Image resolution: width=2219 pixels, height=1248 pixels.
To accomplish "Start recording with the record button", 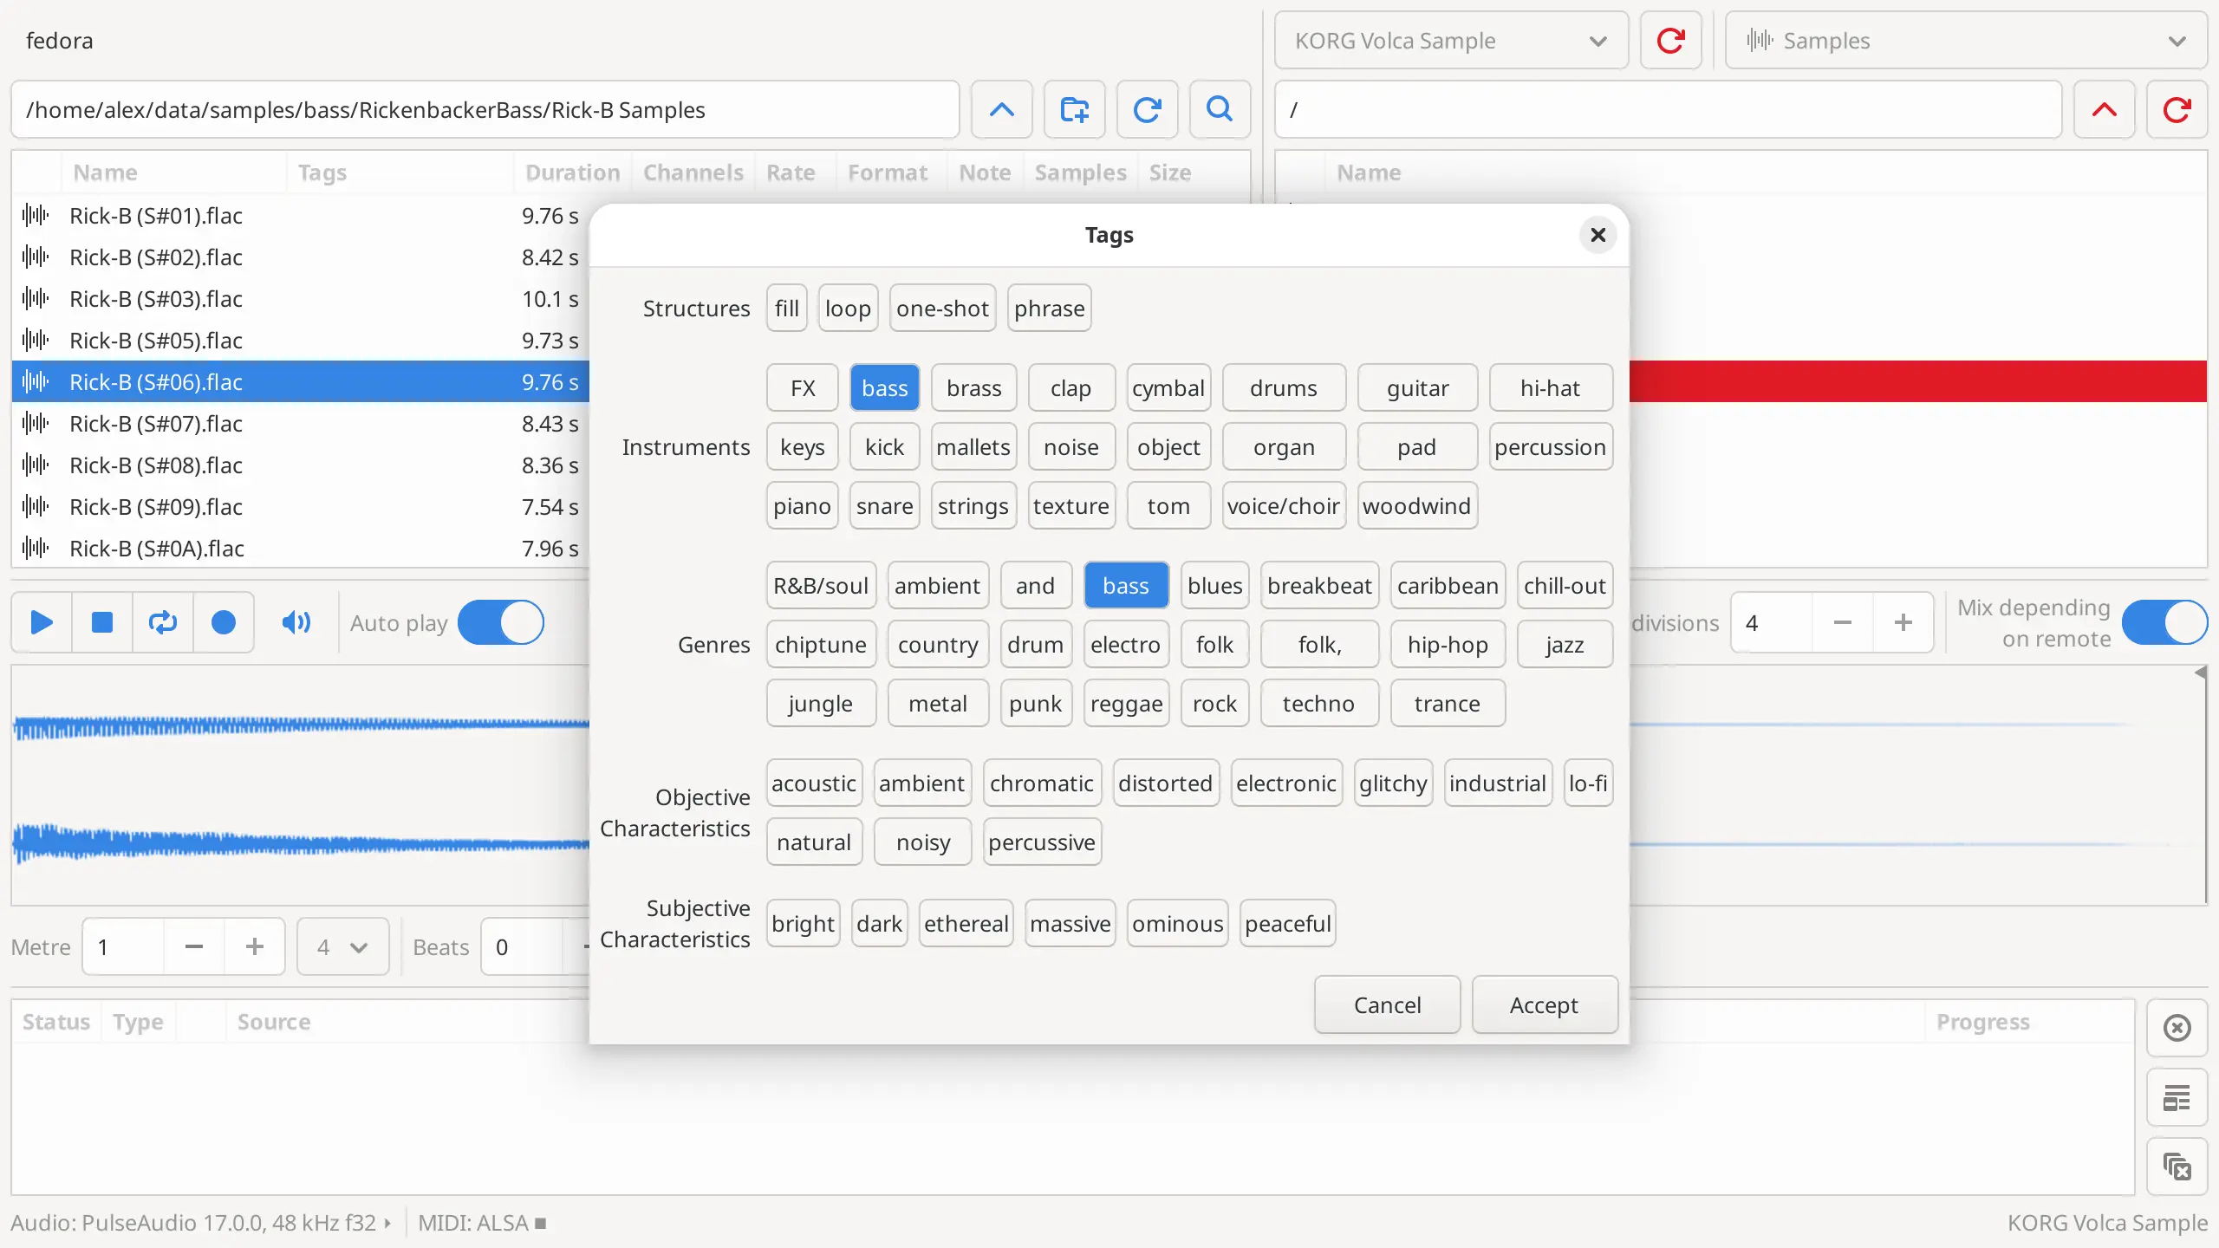I will point(224,622).
